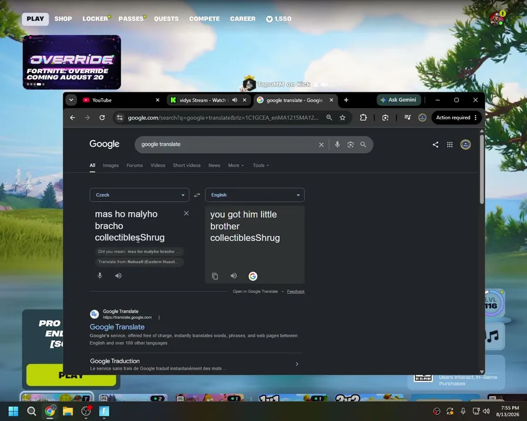Click the zoom magnifier in address bar
Viewport: 527px width, 421px height.
click(x=329, y=118)
